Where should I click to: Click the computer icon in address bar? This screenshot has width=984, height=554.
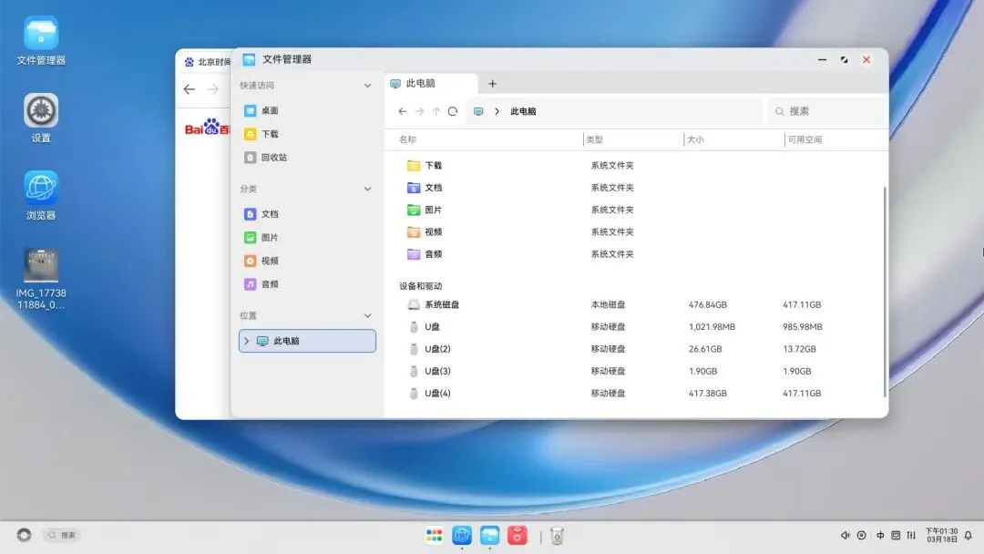point(478,111)
